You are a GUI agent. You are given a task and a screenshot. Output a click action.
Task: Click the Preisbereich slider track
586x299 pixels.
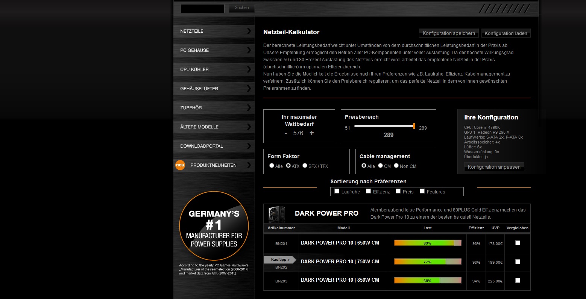coord(384,126)
